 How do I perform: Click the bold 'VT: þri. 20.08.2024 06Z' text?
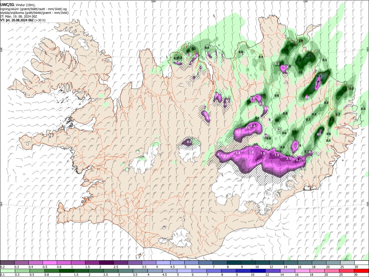(17, 20)
